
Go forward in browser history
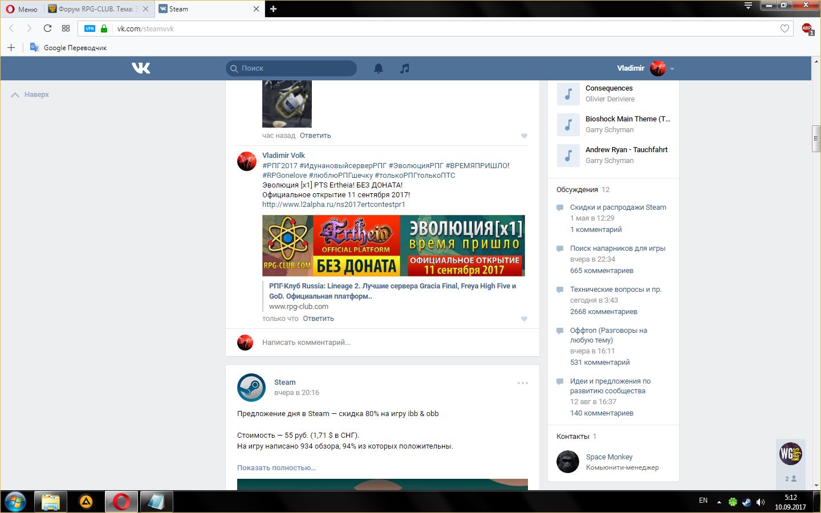coord(29,28)
